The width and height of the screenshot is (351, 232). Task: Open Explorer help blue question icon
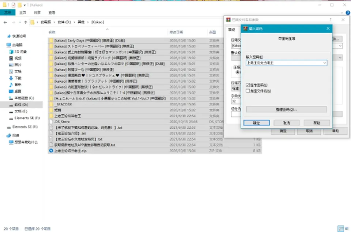click(x=348, y=13)
